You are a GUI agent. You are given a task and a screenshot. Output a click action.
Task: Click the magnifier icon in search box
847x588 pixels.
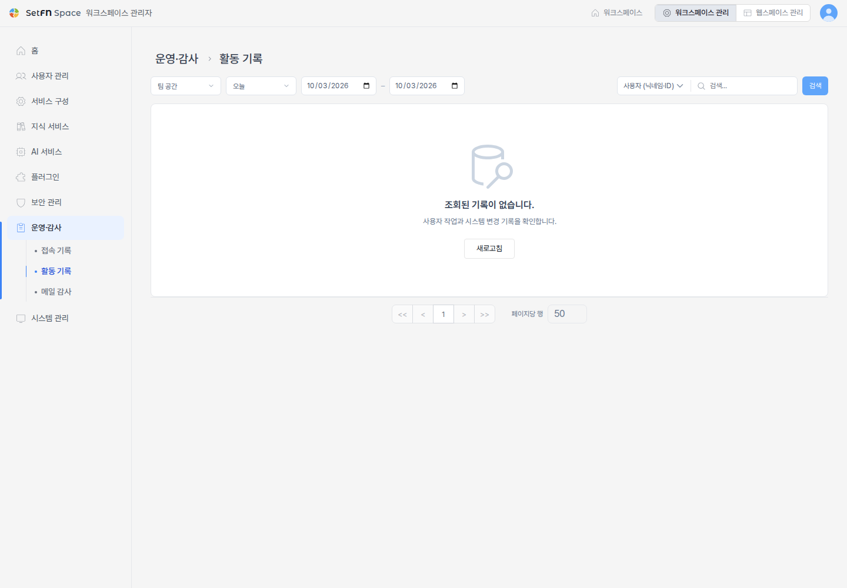[701, 86]
